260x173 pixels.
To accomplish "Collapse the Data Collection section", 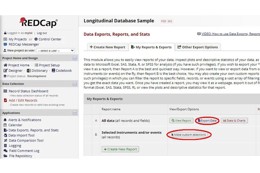I will tap(74, 84).
